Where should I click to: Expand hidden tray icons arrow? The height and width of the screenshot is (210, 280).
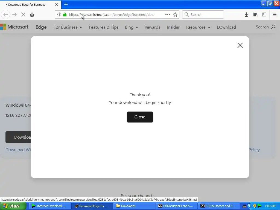click(x=249, y=206)
